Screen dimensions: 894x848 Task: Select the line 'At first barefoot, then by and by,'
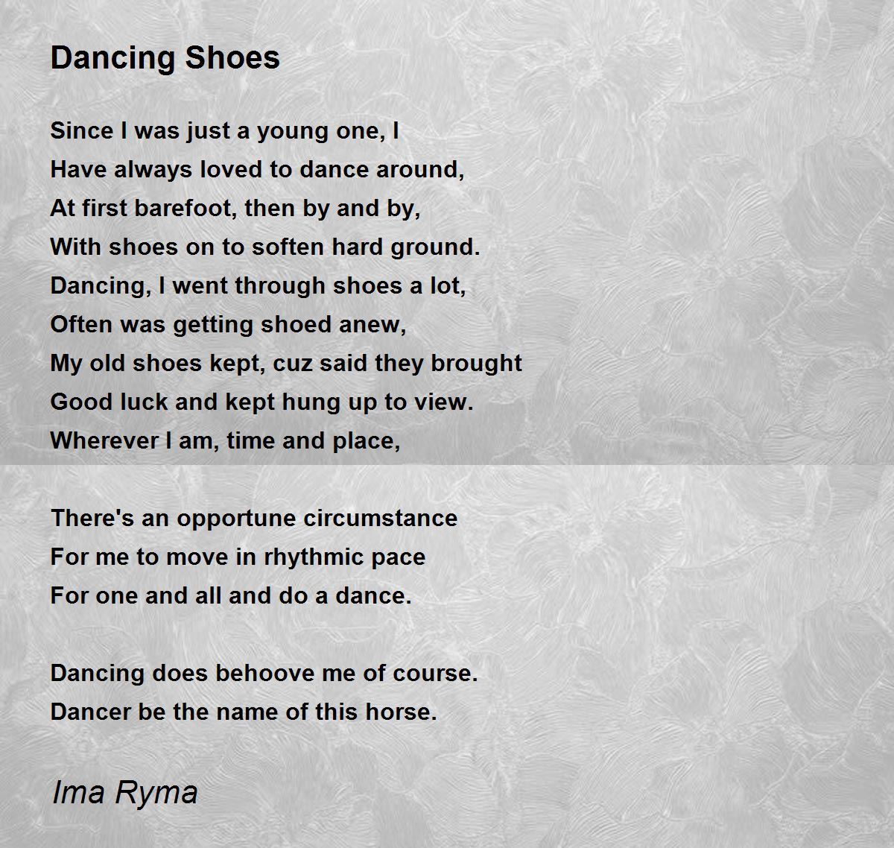point(235,209)
